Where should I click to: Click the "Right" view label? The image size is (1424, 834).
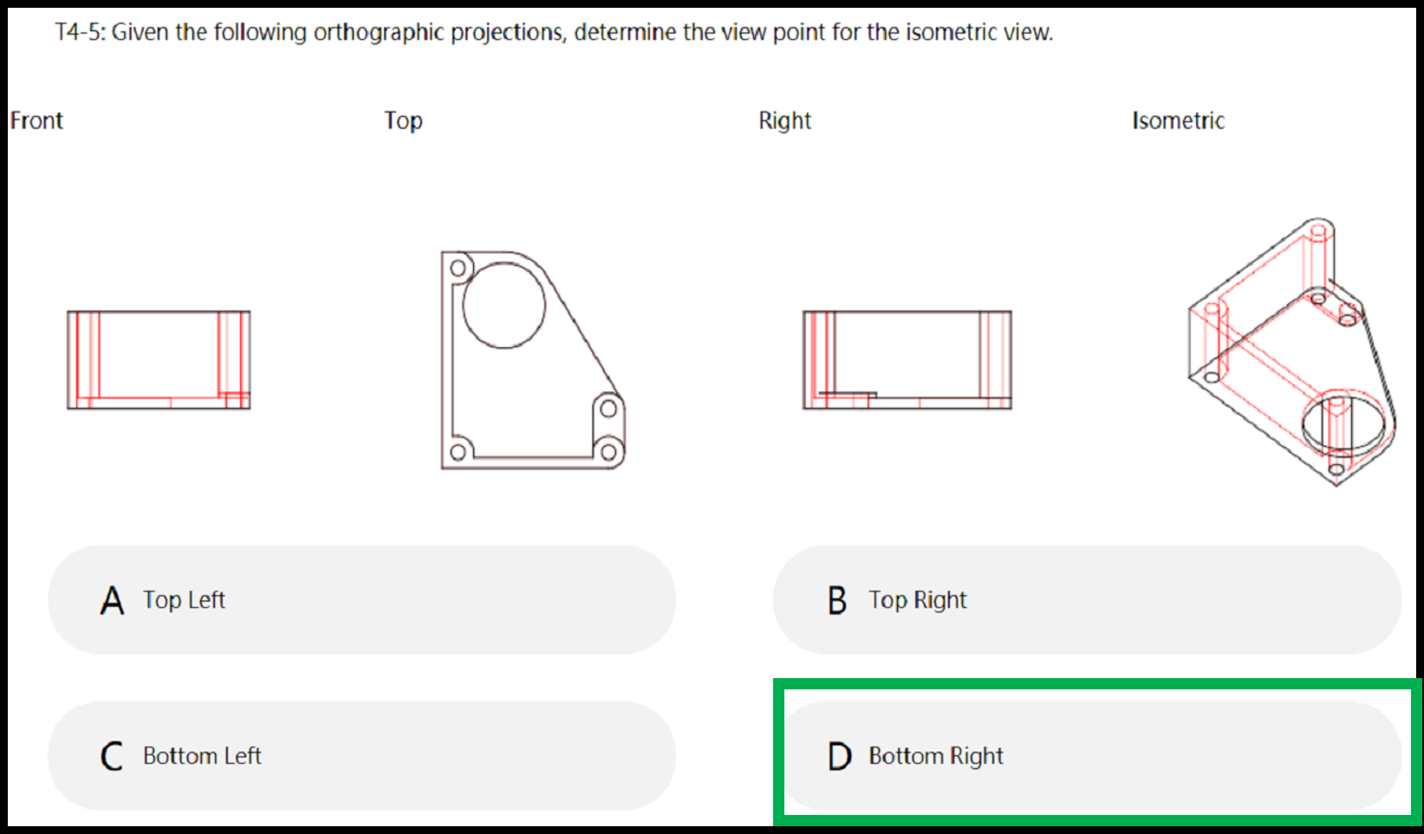(784, 120)
